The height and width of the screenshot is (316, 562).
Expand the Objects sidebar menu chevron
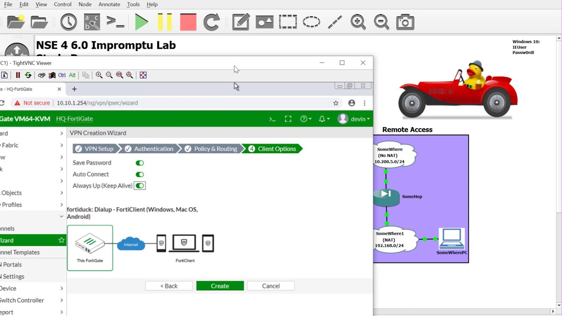61,193
